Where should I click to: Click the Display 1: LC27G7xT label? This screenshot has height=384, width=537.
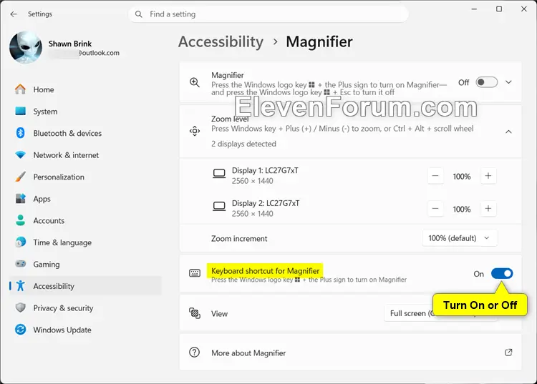(x=265, y=170)
